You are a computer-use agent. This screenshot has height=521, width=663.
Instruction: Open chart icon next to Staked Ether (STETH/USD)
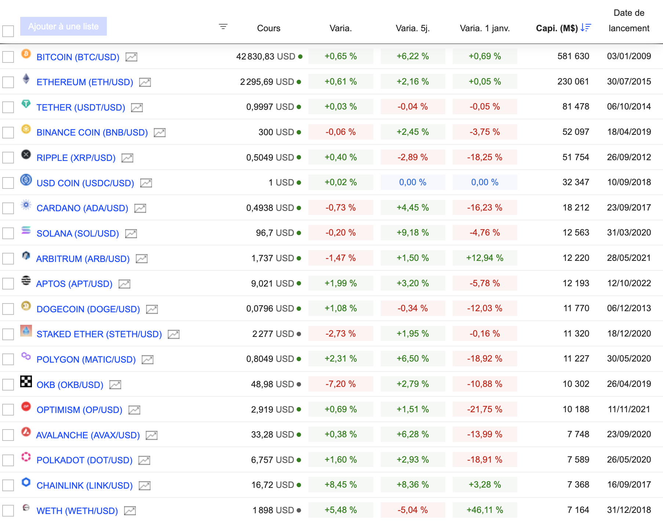tap(174, 334)
